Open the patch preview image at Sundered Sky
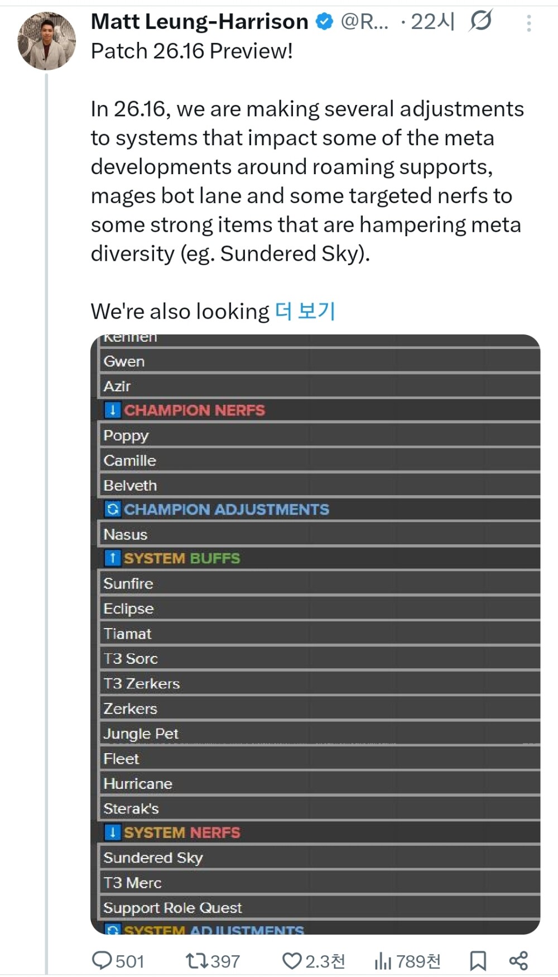558x977 pixels. point(153,858)
